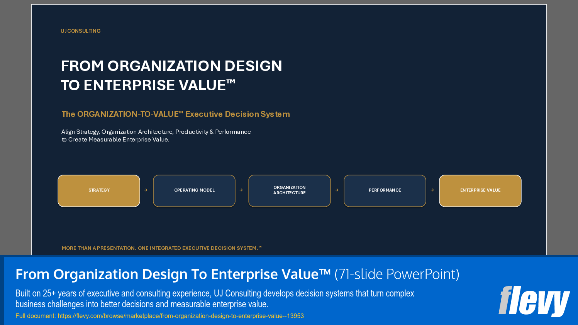The height and width of the screenshot is (325, 578).
Task: Click the ORGANIZATION-TO-VALUE Executive Decision System subtitle
Action: tap(176, 114)
